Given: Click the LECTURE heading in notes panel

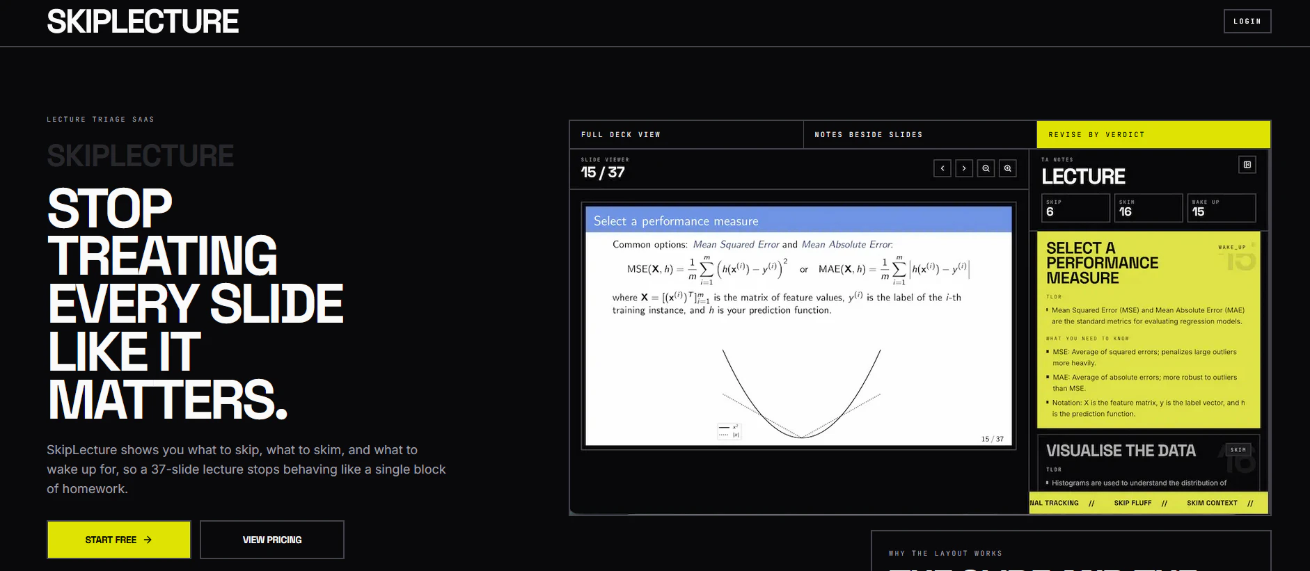Looking at the screenshot, I should 1083,177.
